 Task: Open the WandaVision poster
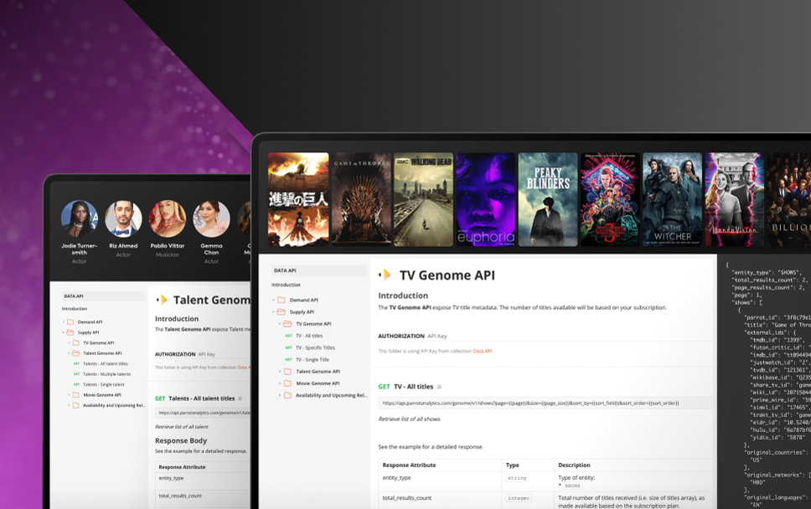(x=735, y=199)
